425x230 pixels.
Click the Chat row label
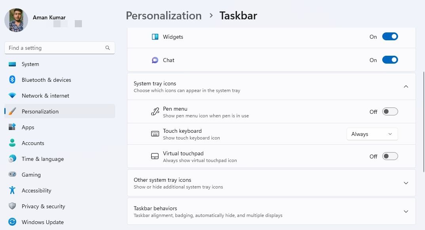[169, 60]
